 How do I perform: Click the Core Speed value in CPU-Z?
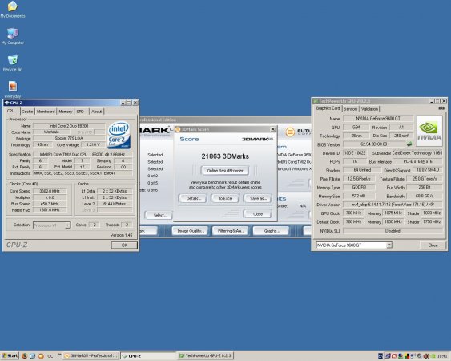pyautogui.click(x=50, y=191)
